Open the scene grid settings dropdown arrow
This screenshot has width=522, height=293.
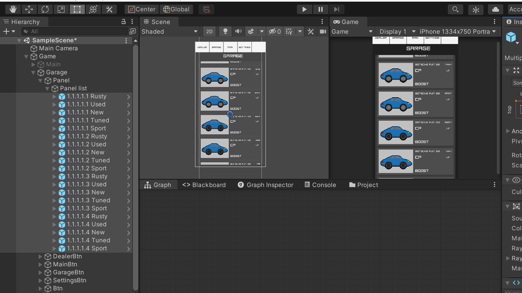pyautogui.click(x=300, y=31)
